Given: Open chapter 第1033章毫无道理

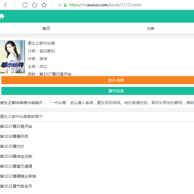Looking at the screenshot, I should pos(16,167).
